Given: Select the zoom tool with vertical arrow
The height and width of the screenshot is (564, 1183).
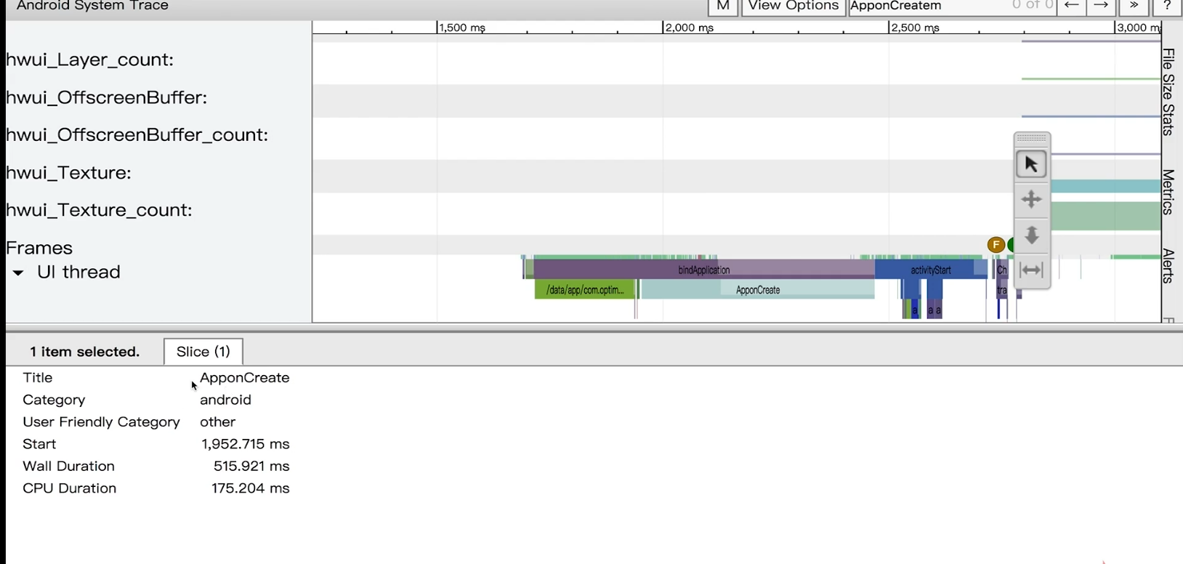Looking at the screenshot, I should 1031,235.
